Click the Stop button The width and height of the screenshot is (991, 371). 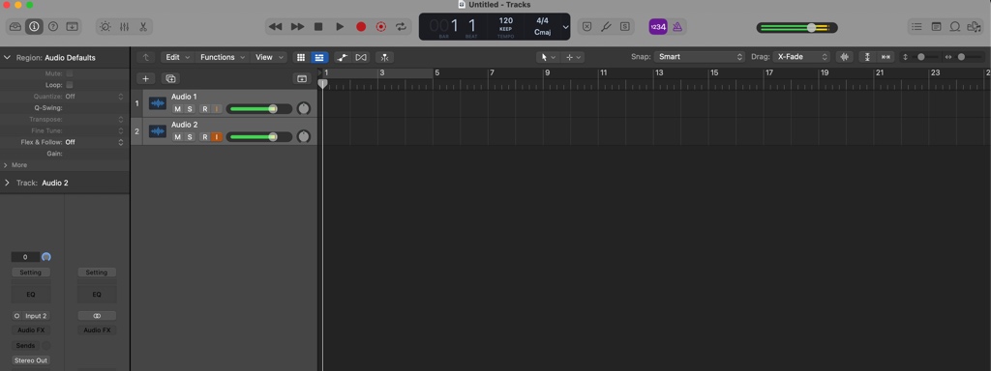point(318,26)
